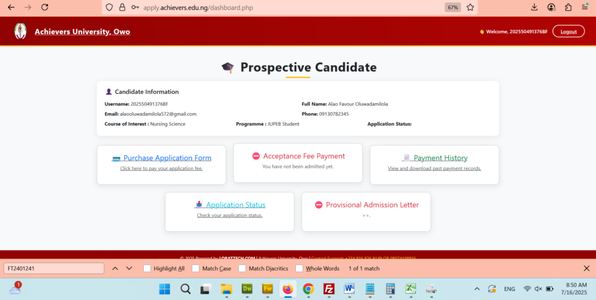Viewport: 596px width, 300px height.
Task: Open Calculator from the taskbar
Action: [x=391, y=289]
